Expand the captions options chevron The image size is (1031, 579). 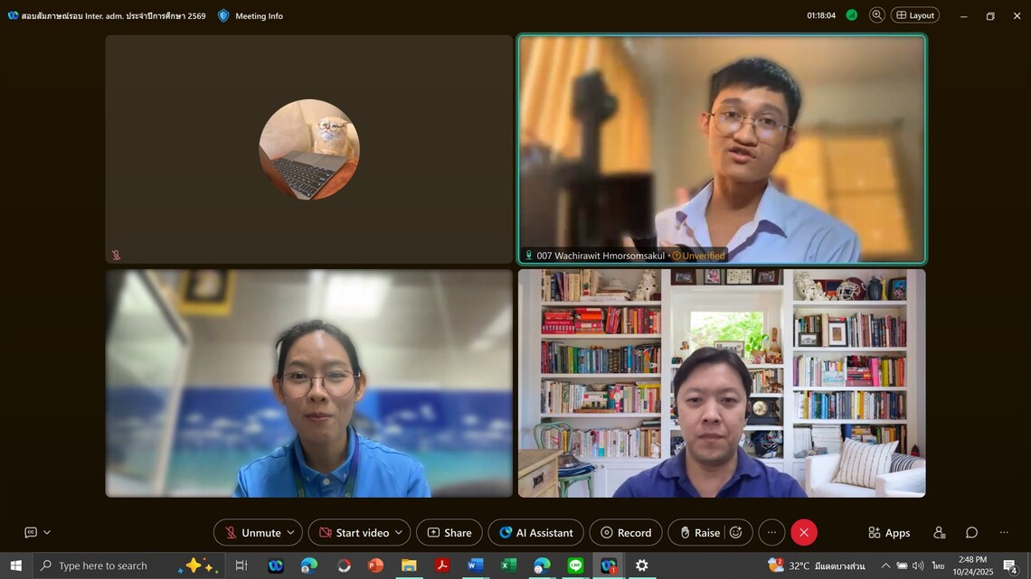(47, 533)
